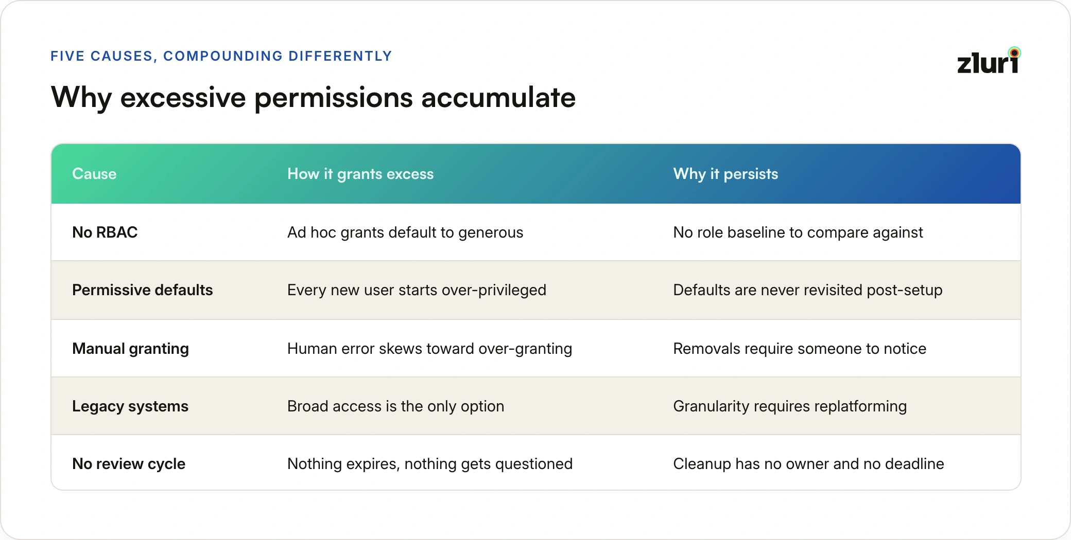Click "Broad access is the only option" cell
The image size is (1071, 540).
coord(395,406)
